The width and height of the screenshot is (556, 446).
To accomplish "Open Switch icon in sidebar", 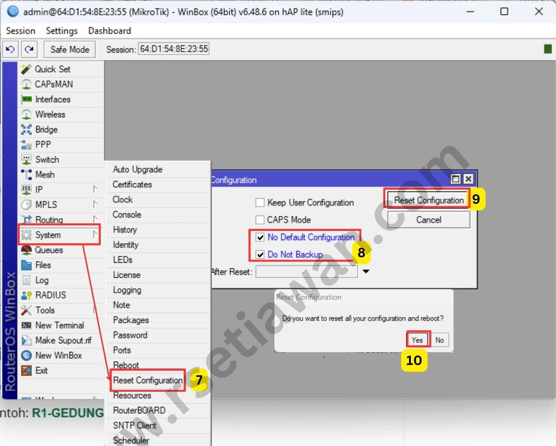I will (x=26, y=160).
